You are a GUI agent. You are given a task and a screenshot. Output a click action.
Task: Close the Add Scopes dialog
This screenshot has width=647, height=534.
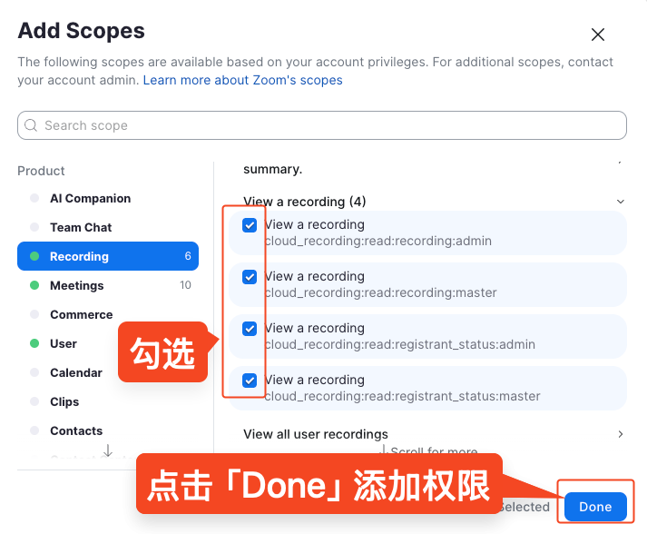pos(597,35)
